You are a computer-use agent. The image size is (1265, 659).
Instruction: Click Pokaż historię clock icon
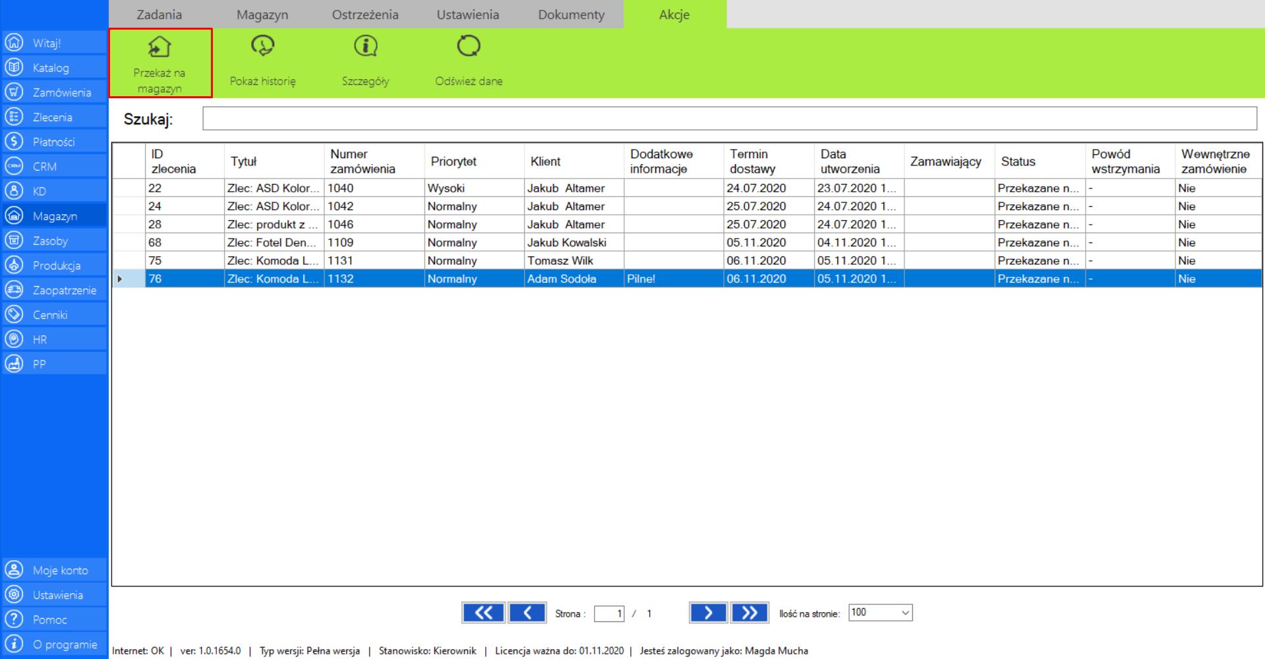tap(262, 46)
